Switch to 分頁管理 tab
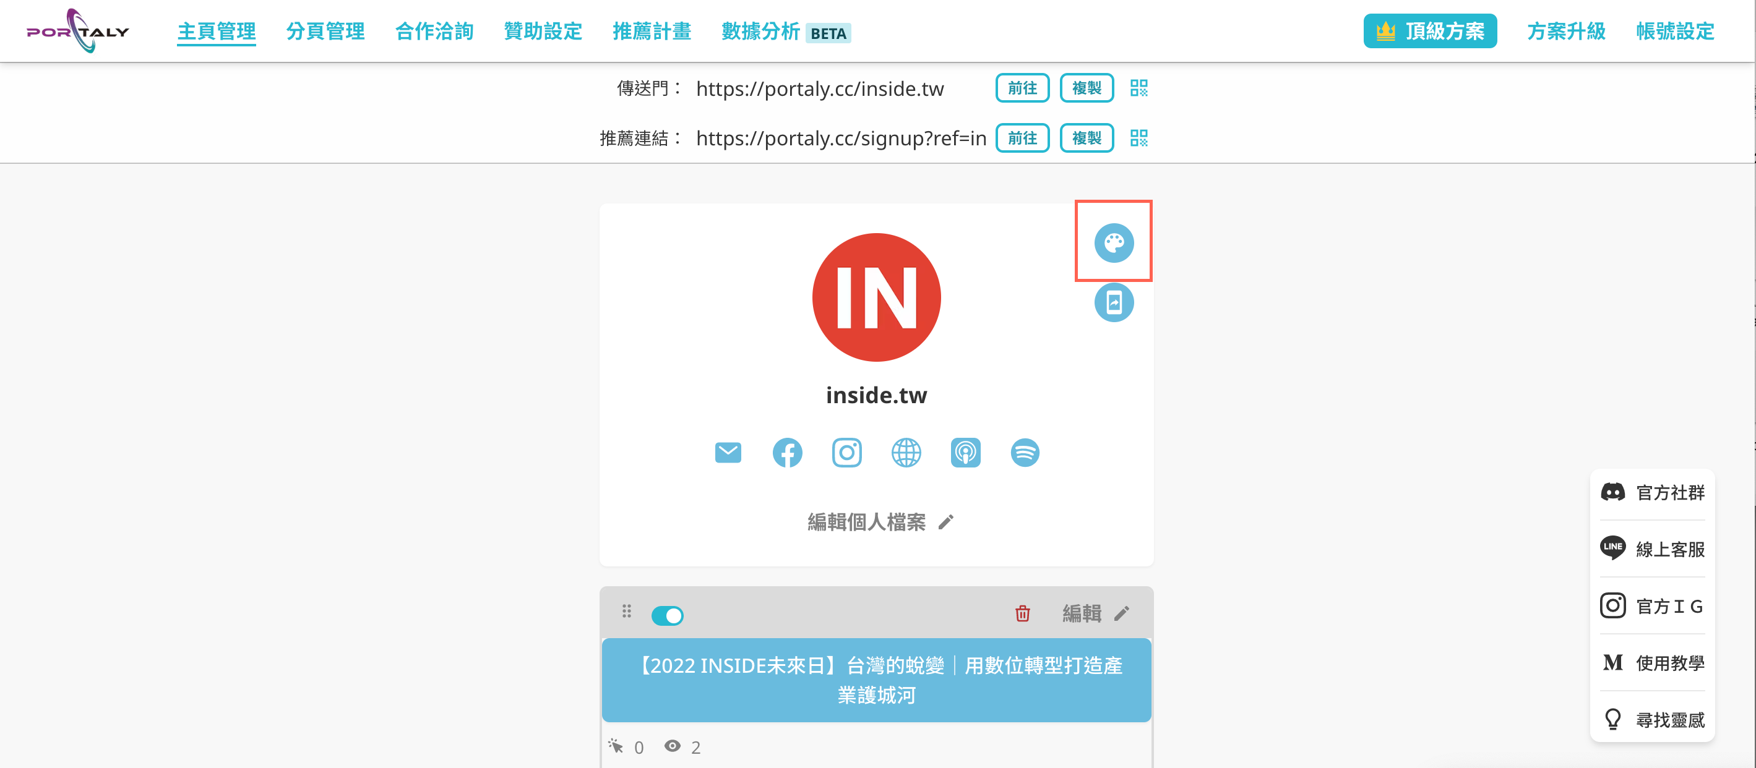 tap(325, 32)
